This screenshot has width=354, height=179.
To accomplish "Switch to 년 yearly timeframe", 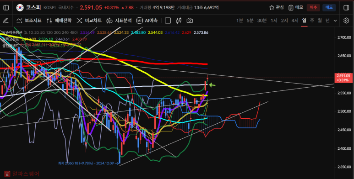I will [327, 21].
